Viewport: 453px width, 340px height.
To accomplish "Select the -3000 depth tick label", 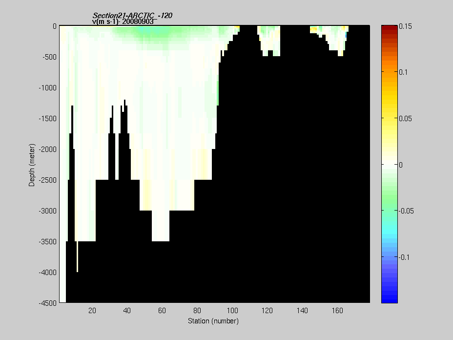I will click(x=48, y=211).
